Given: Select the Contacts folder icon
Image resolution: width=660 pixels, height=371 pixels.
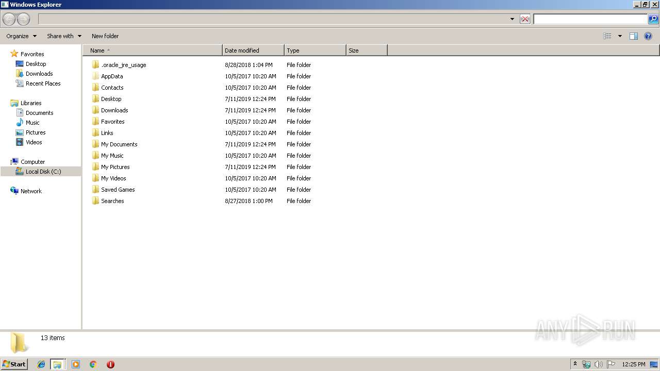Looking at the screenshot, I should point(95,88).
